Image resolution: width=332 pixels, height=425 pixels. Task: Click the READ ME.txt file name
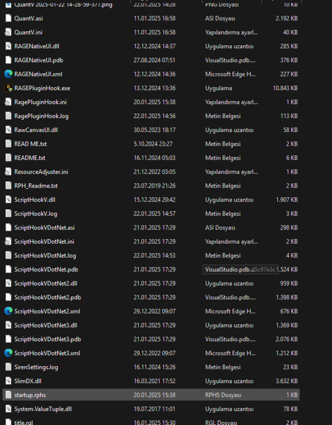tap(31, 144)
